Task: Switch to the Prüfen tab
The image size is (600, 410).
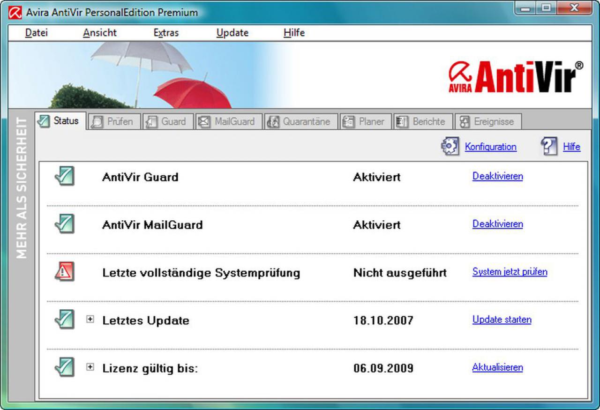Action: pos(114,121)
